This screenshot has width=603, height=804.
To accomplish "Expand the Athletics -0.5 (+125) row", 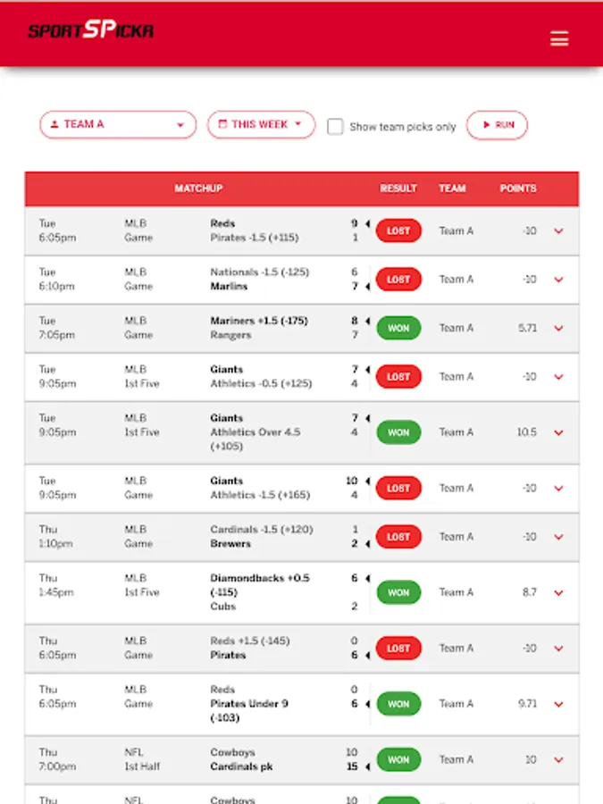I will pos(558,377).
